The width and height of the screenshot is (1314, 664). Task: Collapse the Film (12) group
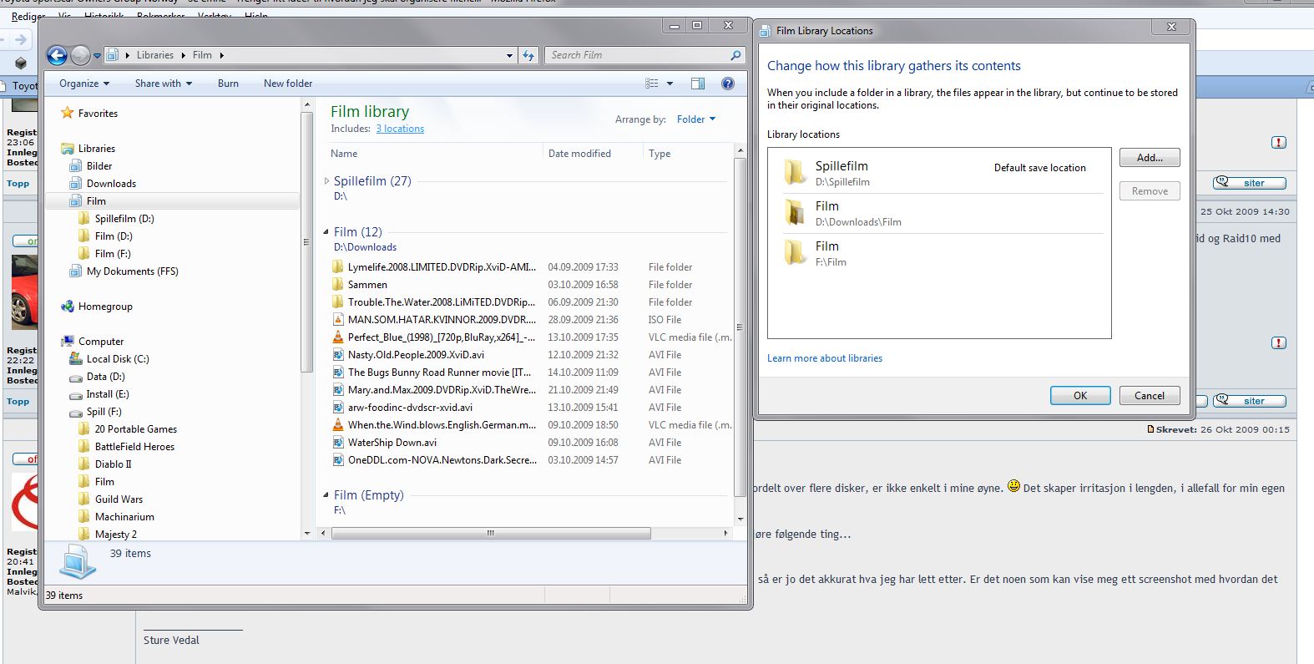pos(326,232)
